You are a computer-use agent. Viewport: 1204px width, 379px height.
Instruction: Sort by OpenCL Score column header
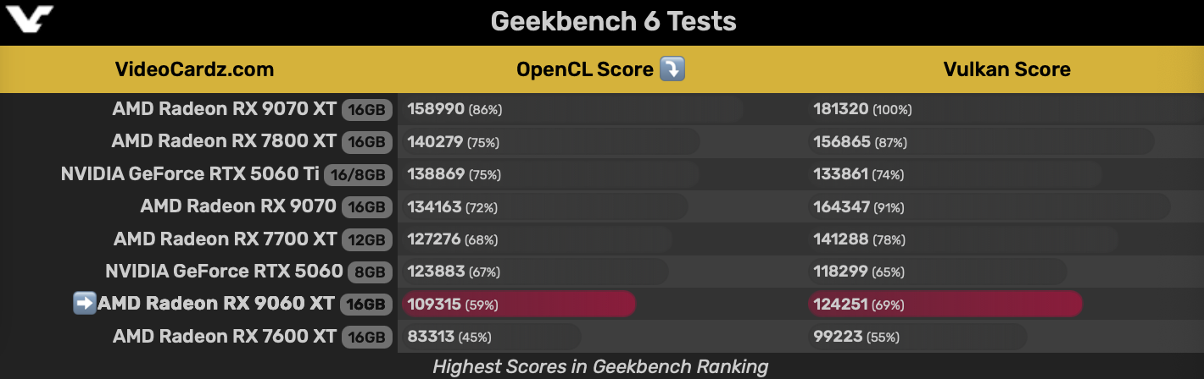click(585, 69)
